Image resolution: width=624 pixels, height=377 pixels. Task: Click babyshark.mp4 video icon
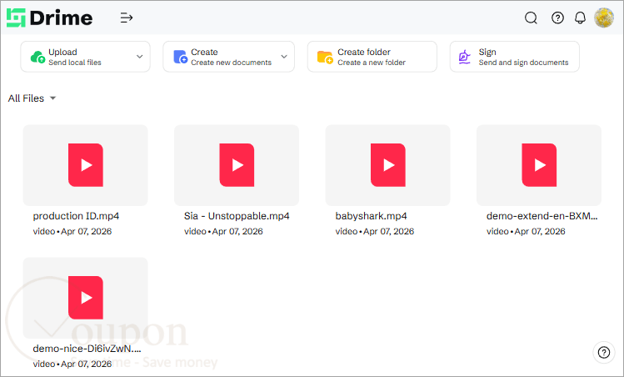click(x=388, y=165)
